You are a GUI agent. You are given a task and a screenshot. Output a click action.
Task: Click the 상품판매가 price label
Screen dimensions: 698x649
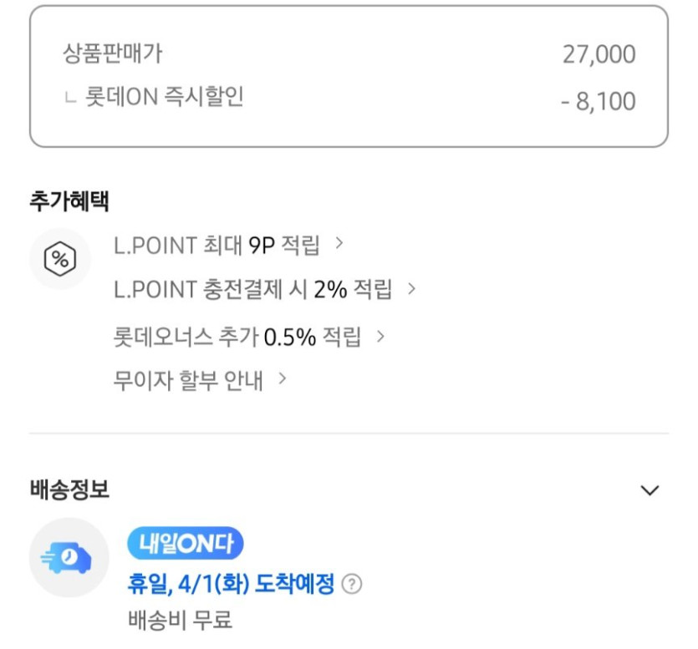[113, 54]
